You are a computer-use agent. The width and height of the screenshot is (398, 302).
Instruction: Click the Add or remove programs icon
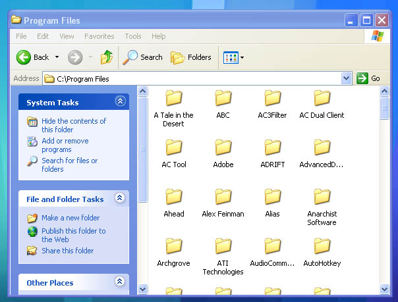32,141
